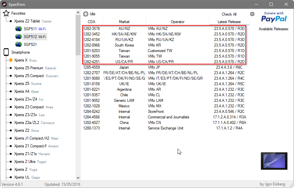Select Xperia X Suzu in the tree

point(25,60)
